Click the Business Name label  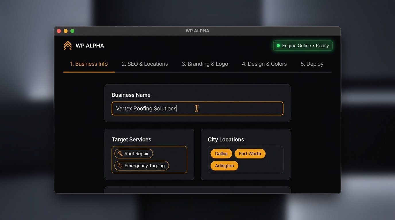(131, 95)
